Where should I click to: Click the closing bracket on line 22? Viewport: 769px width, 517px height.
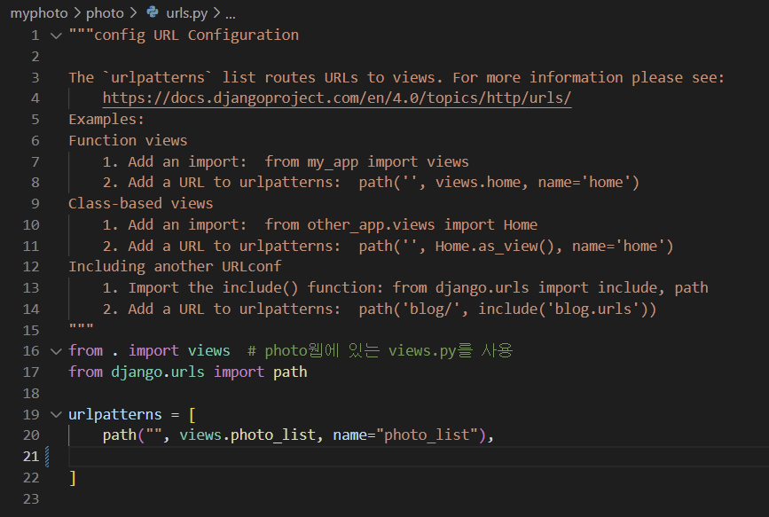[x=73, y=477]
